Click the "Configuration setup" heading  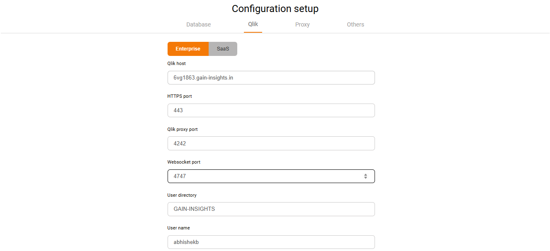(275, 9)
